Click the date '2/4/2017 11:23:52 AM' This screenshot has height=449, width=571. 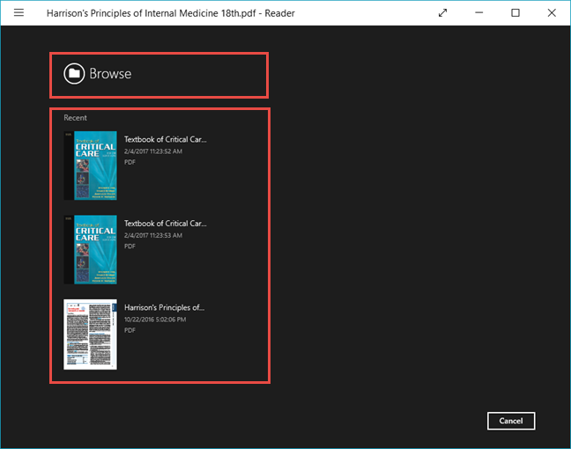point(153,151)
